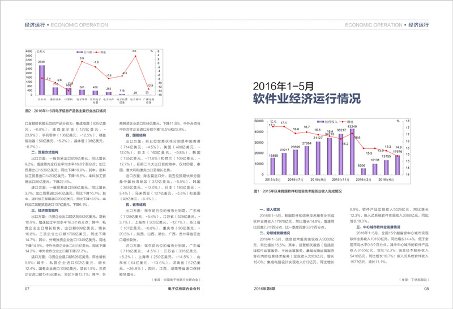Click the tallest purple bar labeled 2729

coord(42,80)
